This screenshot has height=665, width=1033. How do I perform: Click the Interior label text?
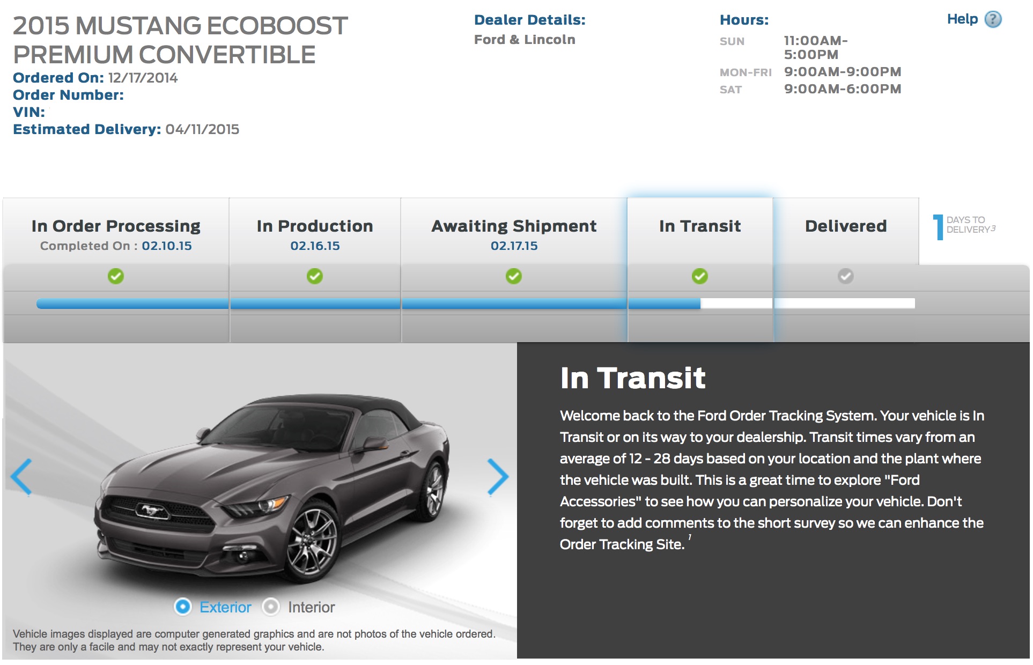tap(311, 607)
